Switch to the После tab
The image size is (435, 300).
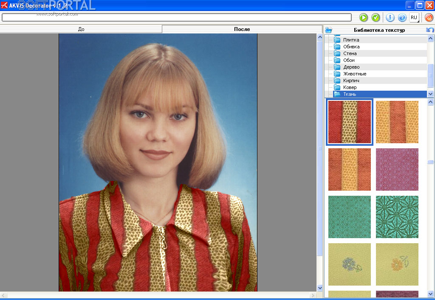tap(242, 29)
